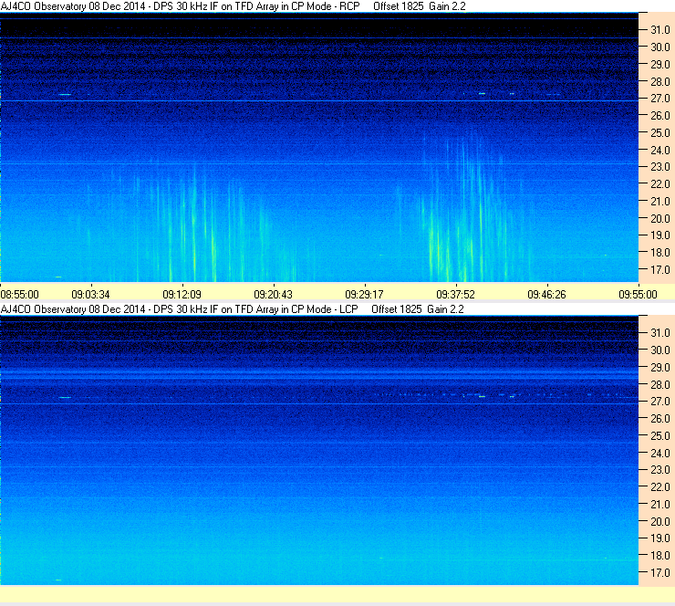Click the 25.0 frequency label on LCP chart

point(660,436)
